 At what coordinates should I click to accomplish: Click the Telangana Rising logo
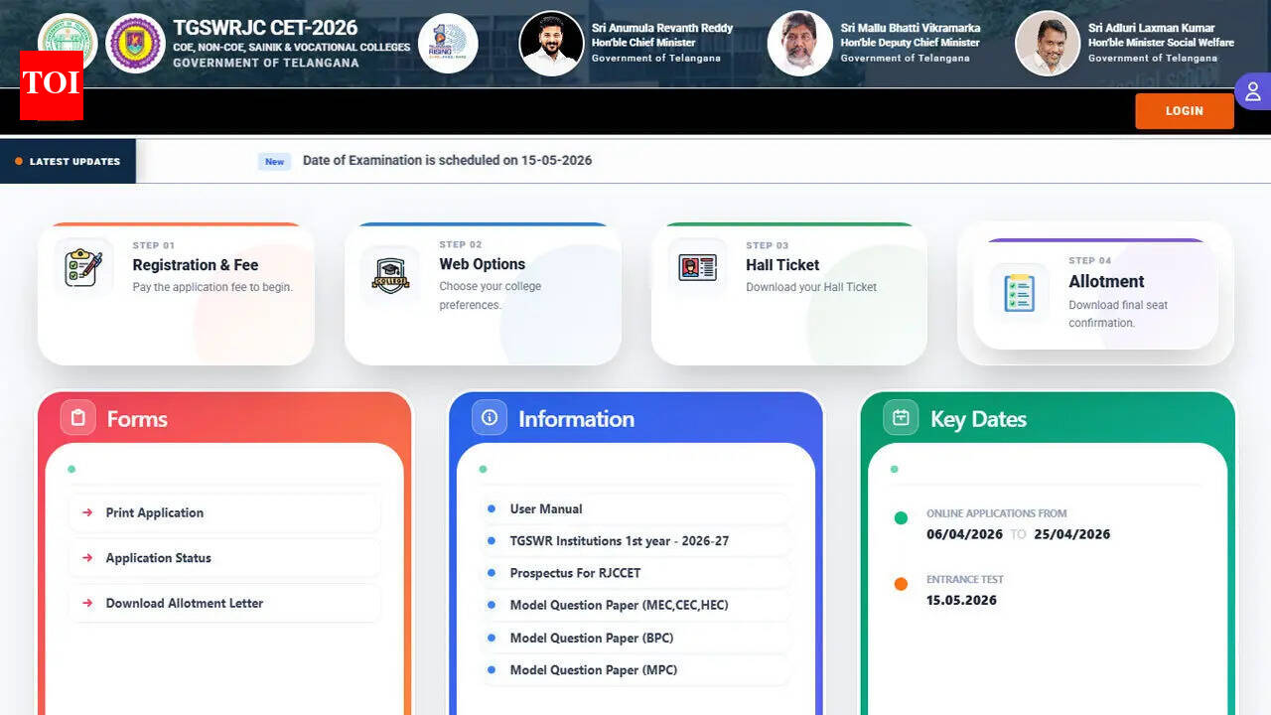click(x=448, y=43)
